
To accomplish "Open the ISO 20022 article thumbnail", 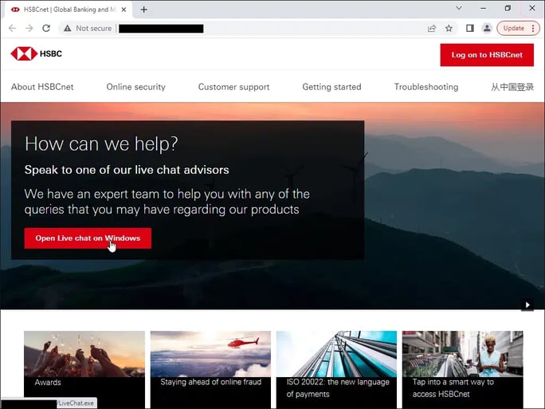I will pos(336,355).
